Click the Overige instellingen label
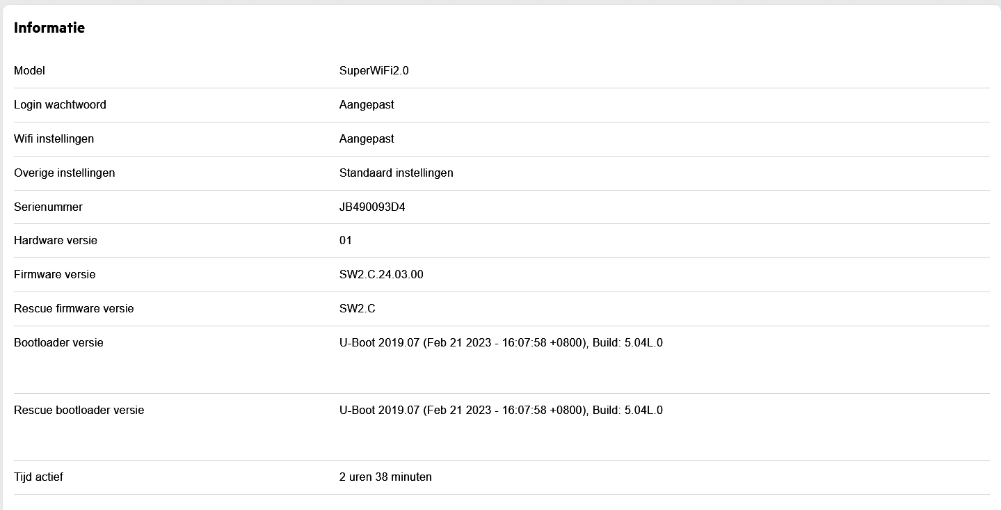Viewport: 1001px width, 510px height. (x=64, y=173)
